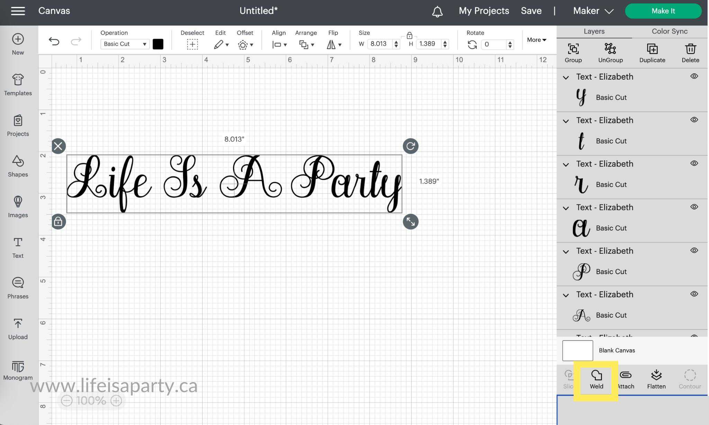Viewport: 709px width, 425px height.
Task: Click the width size input field
Action: pyautogui.click(x=379, y=44)
